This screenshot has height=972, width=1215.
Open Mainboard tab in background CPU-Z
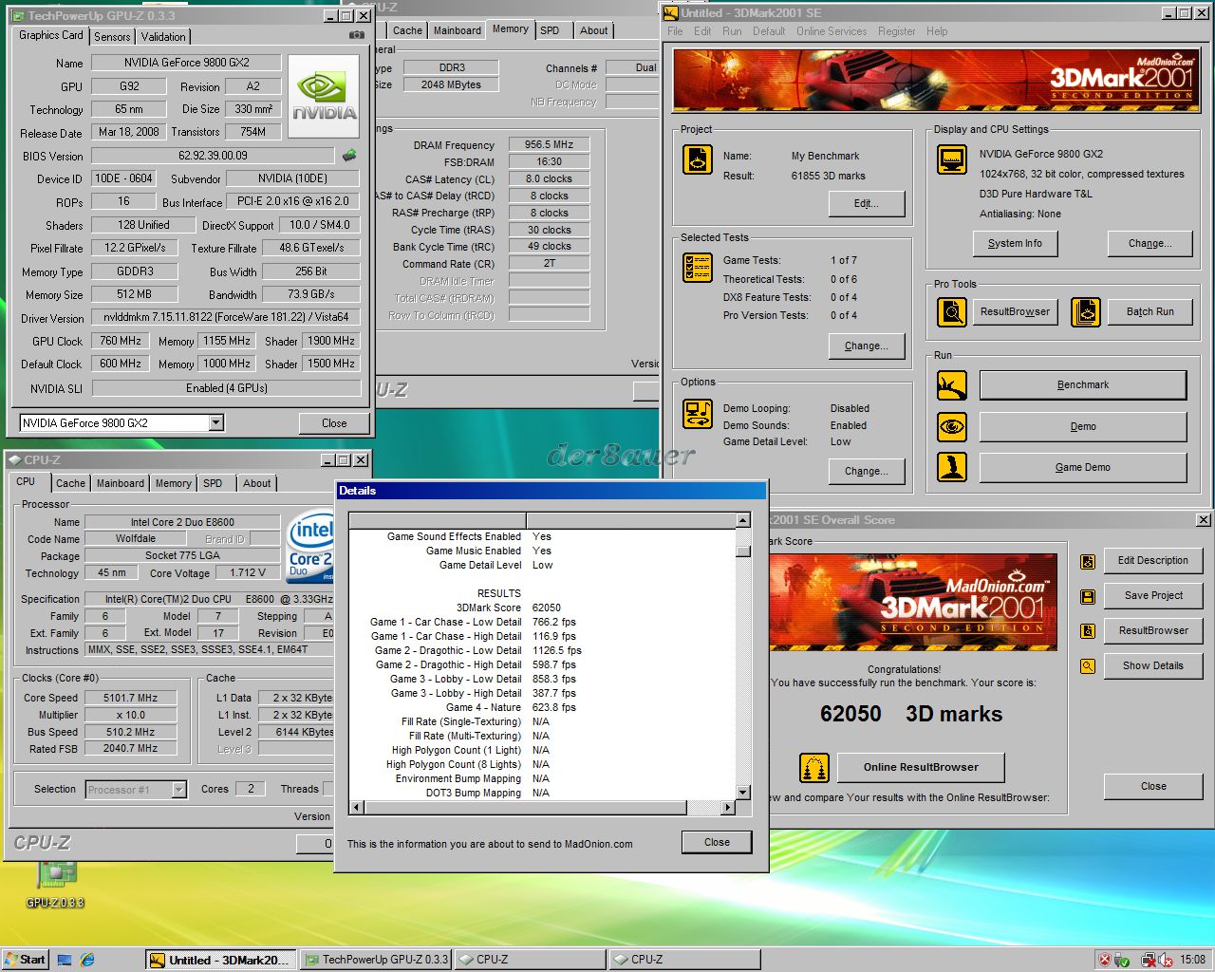click(458, 30)
